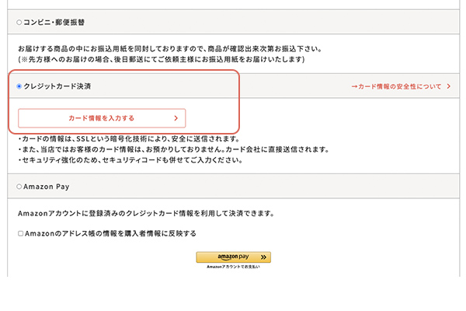Click the chevron inside カード情報を入力する button

(x=176, y=118)
